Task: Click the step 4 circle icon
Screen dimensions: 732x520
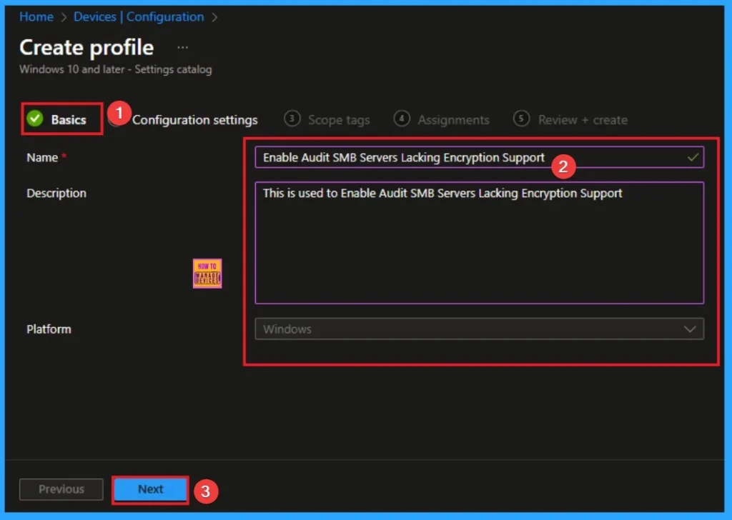Action: 402,119
